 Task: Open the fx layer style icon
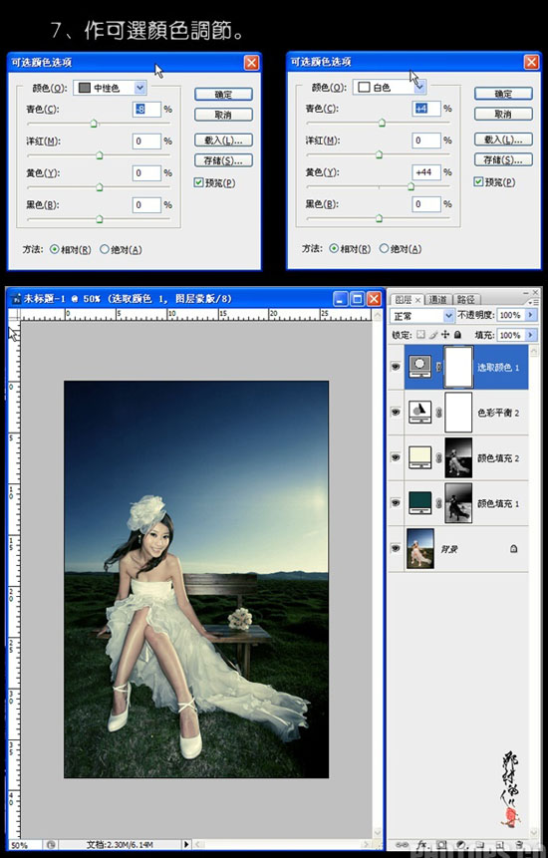421,845
